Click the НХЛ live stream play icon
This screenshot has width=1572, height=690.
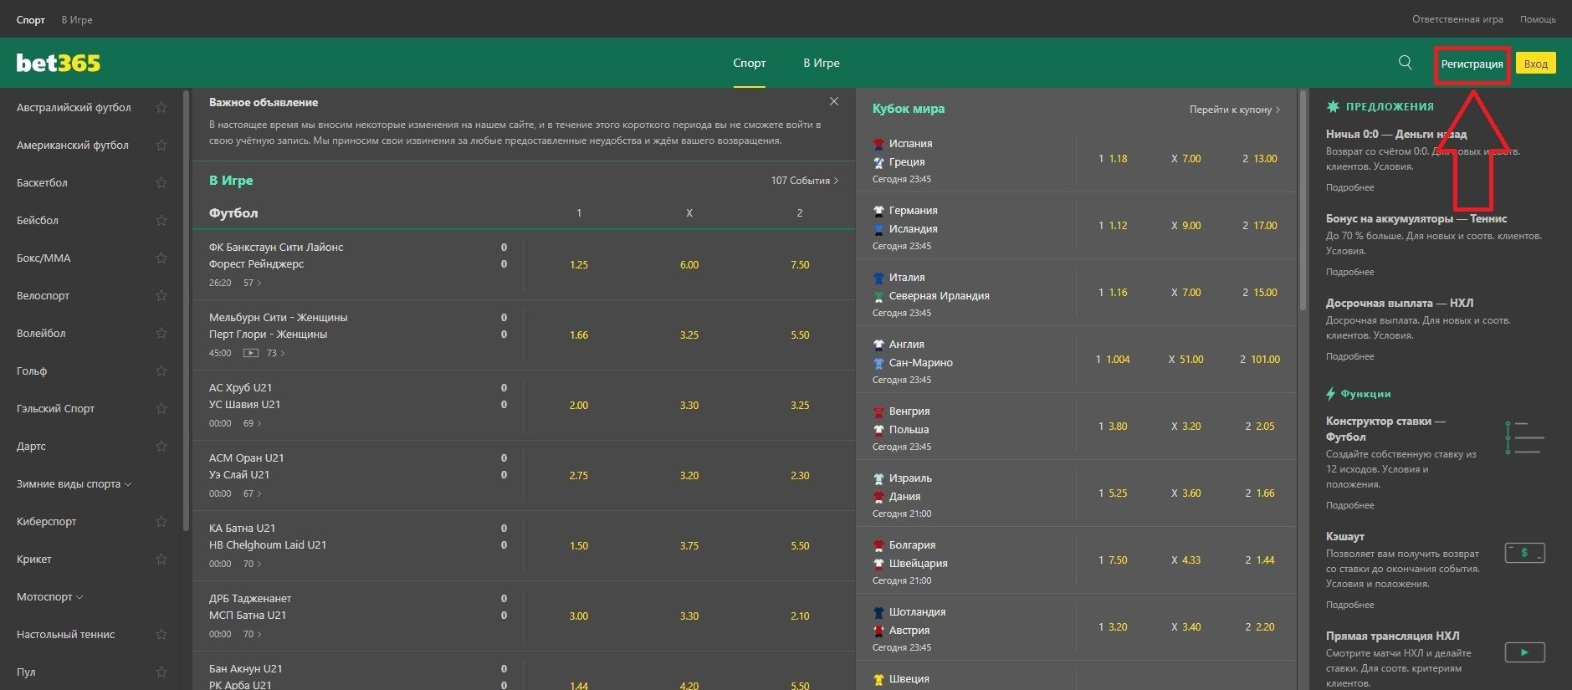(x=1524, y=652)
